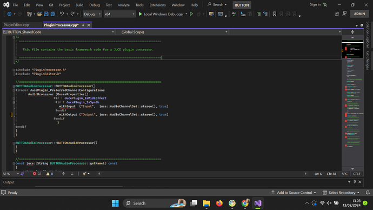Open the Global Scope dropdown
Screen dimensions: 373x210
[172, 32]
